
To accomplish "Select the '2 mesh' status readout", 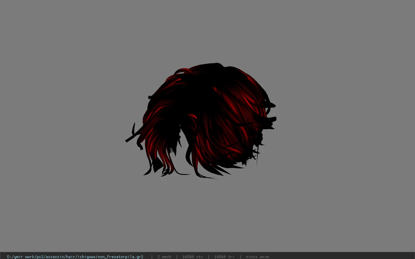I will [x=164, y=257].
